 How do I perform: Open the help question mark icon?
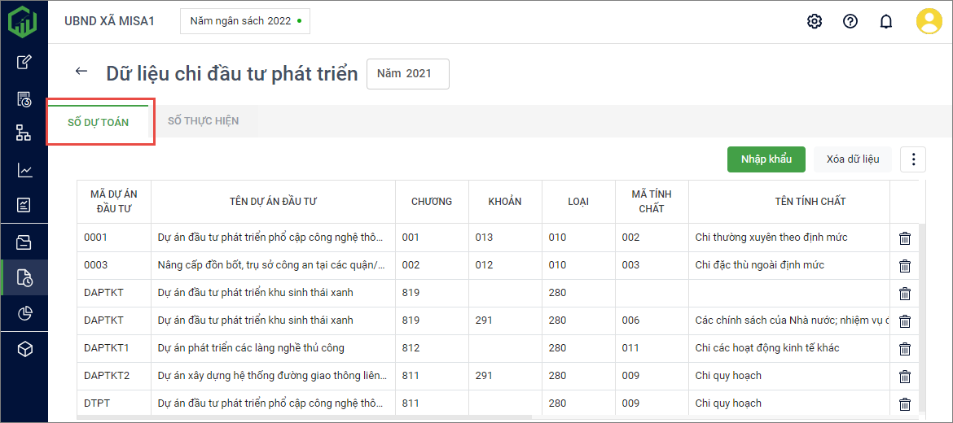(850, 21)
